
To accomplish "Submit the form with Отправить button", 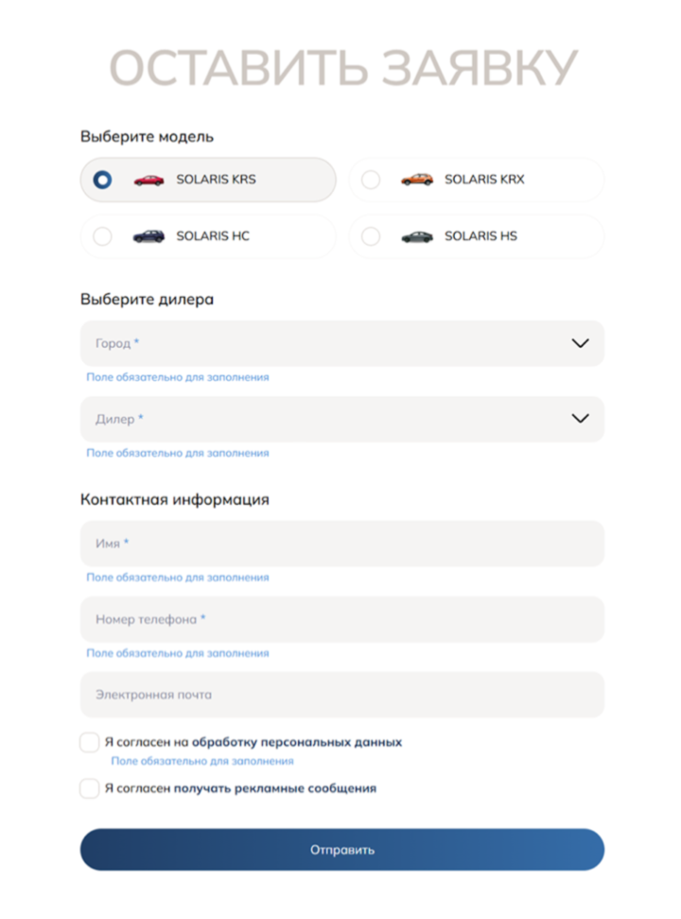I will coord(342,849).
